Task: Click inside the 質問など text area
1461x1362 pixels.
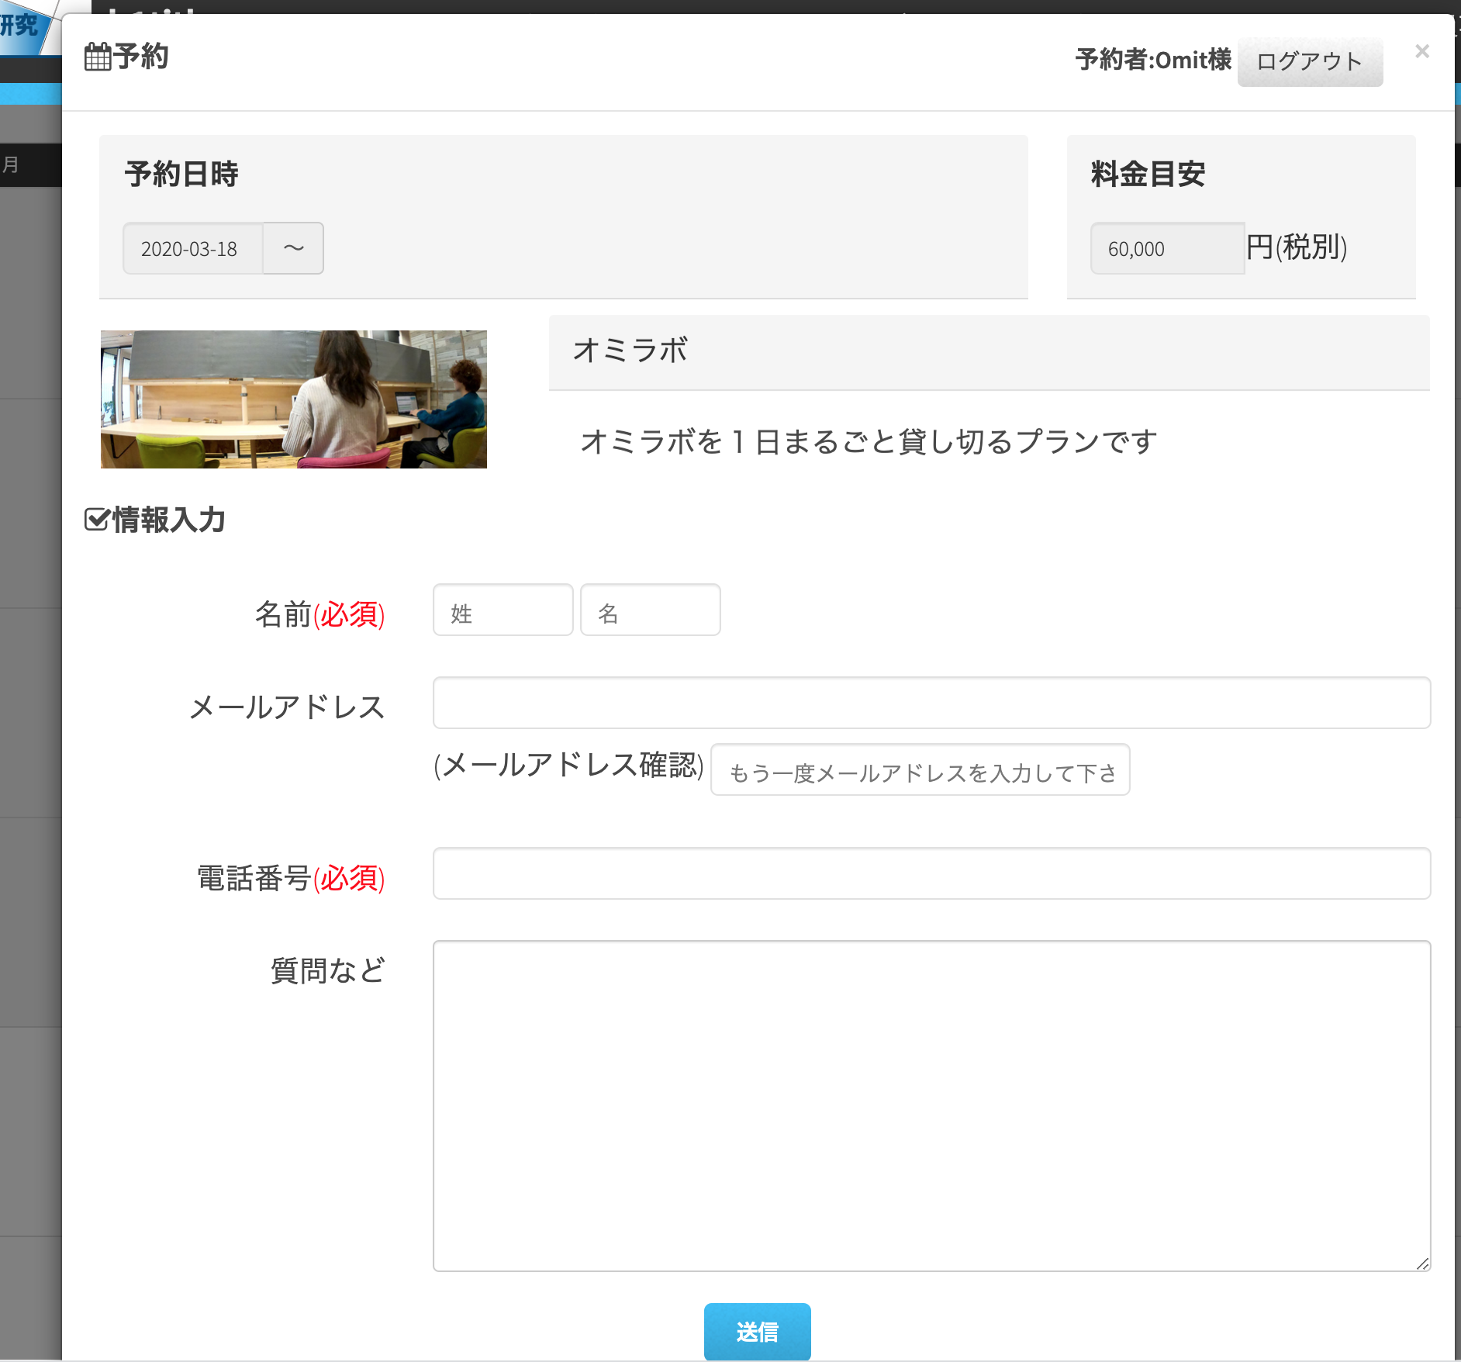Action: tap(931, 1105)
